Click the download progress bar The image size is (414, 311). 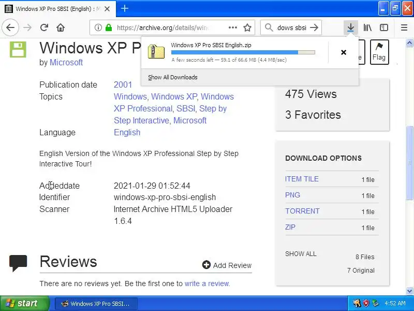click(x=243, y=52)
